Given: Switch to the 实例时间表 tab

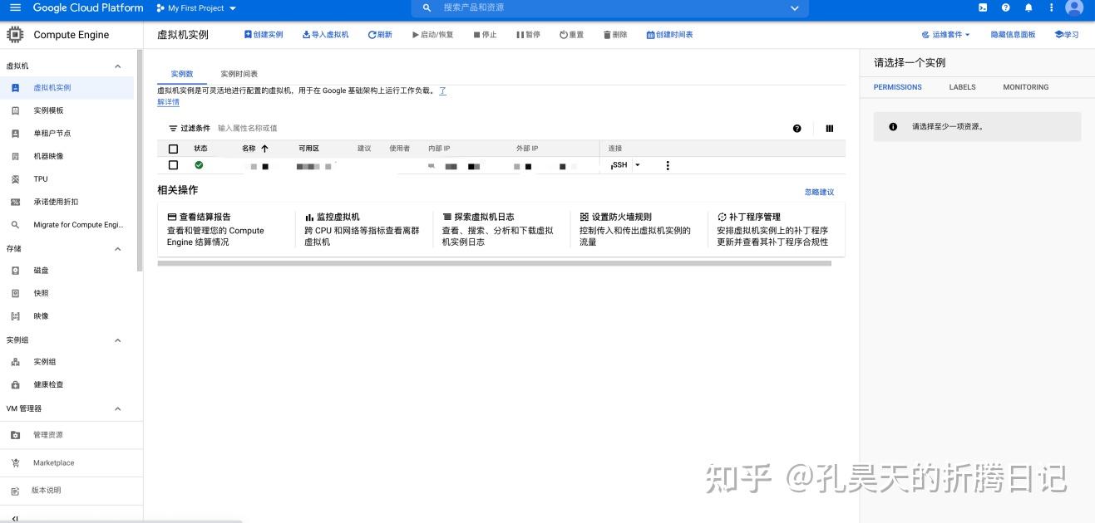Looking at the screenshot, I should (239, 74).
